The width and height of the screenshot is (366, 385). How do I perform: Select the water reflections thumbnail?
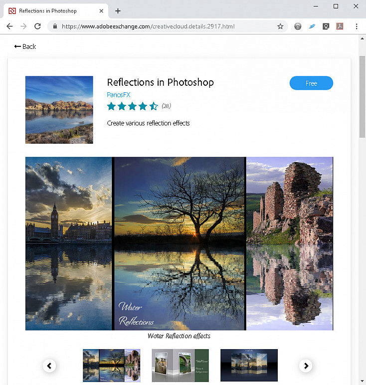click(112, 366)
